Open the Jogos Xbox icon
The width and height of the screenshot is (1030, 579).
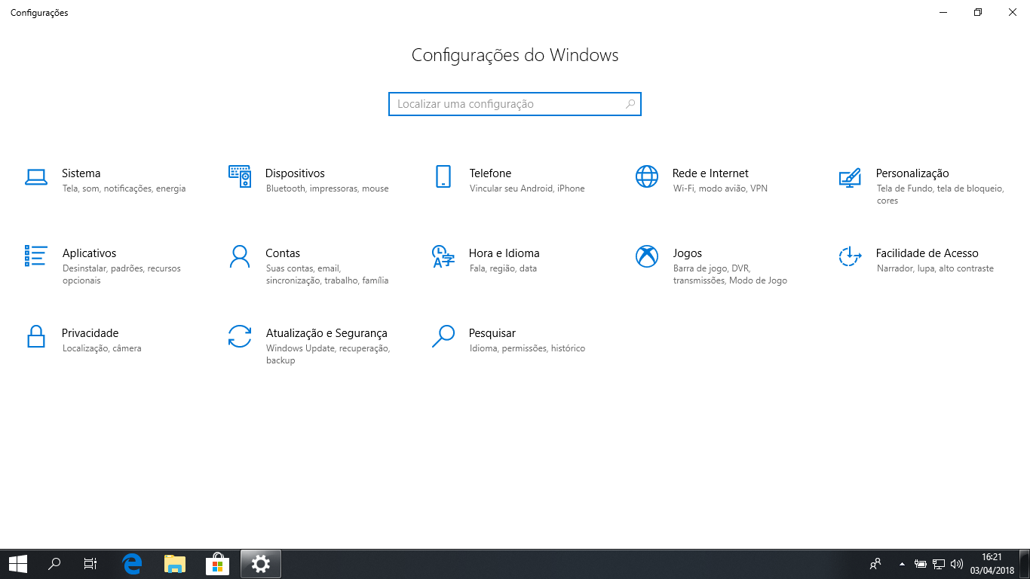647,256
